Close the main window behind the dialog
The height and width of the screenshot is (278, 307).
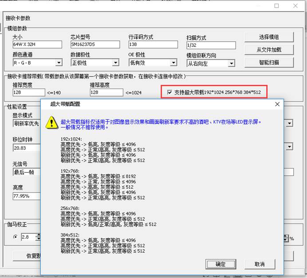296,6
